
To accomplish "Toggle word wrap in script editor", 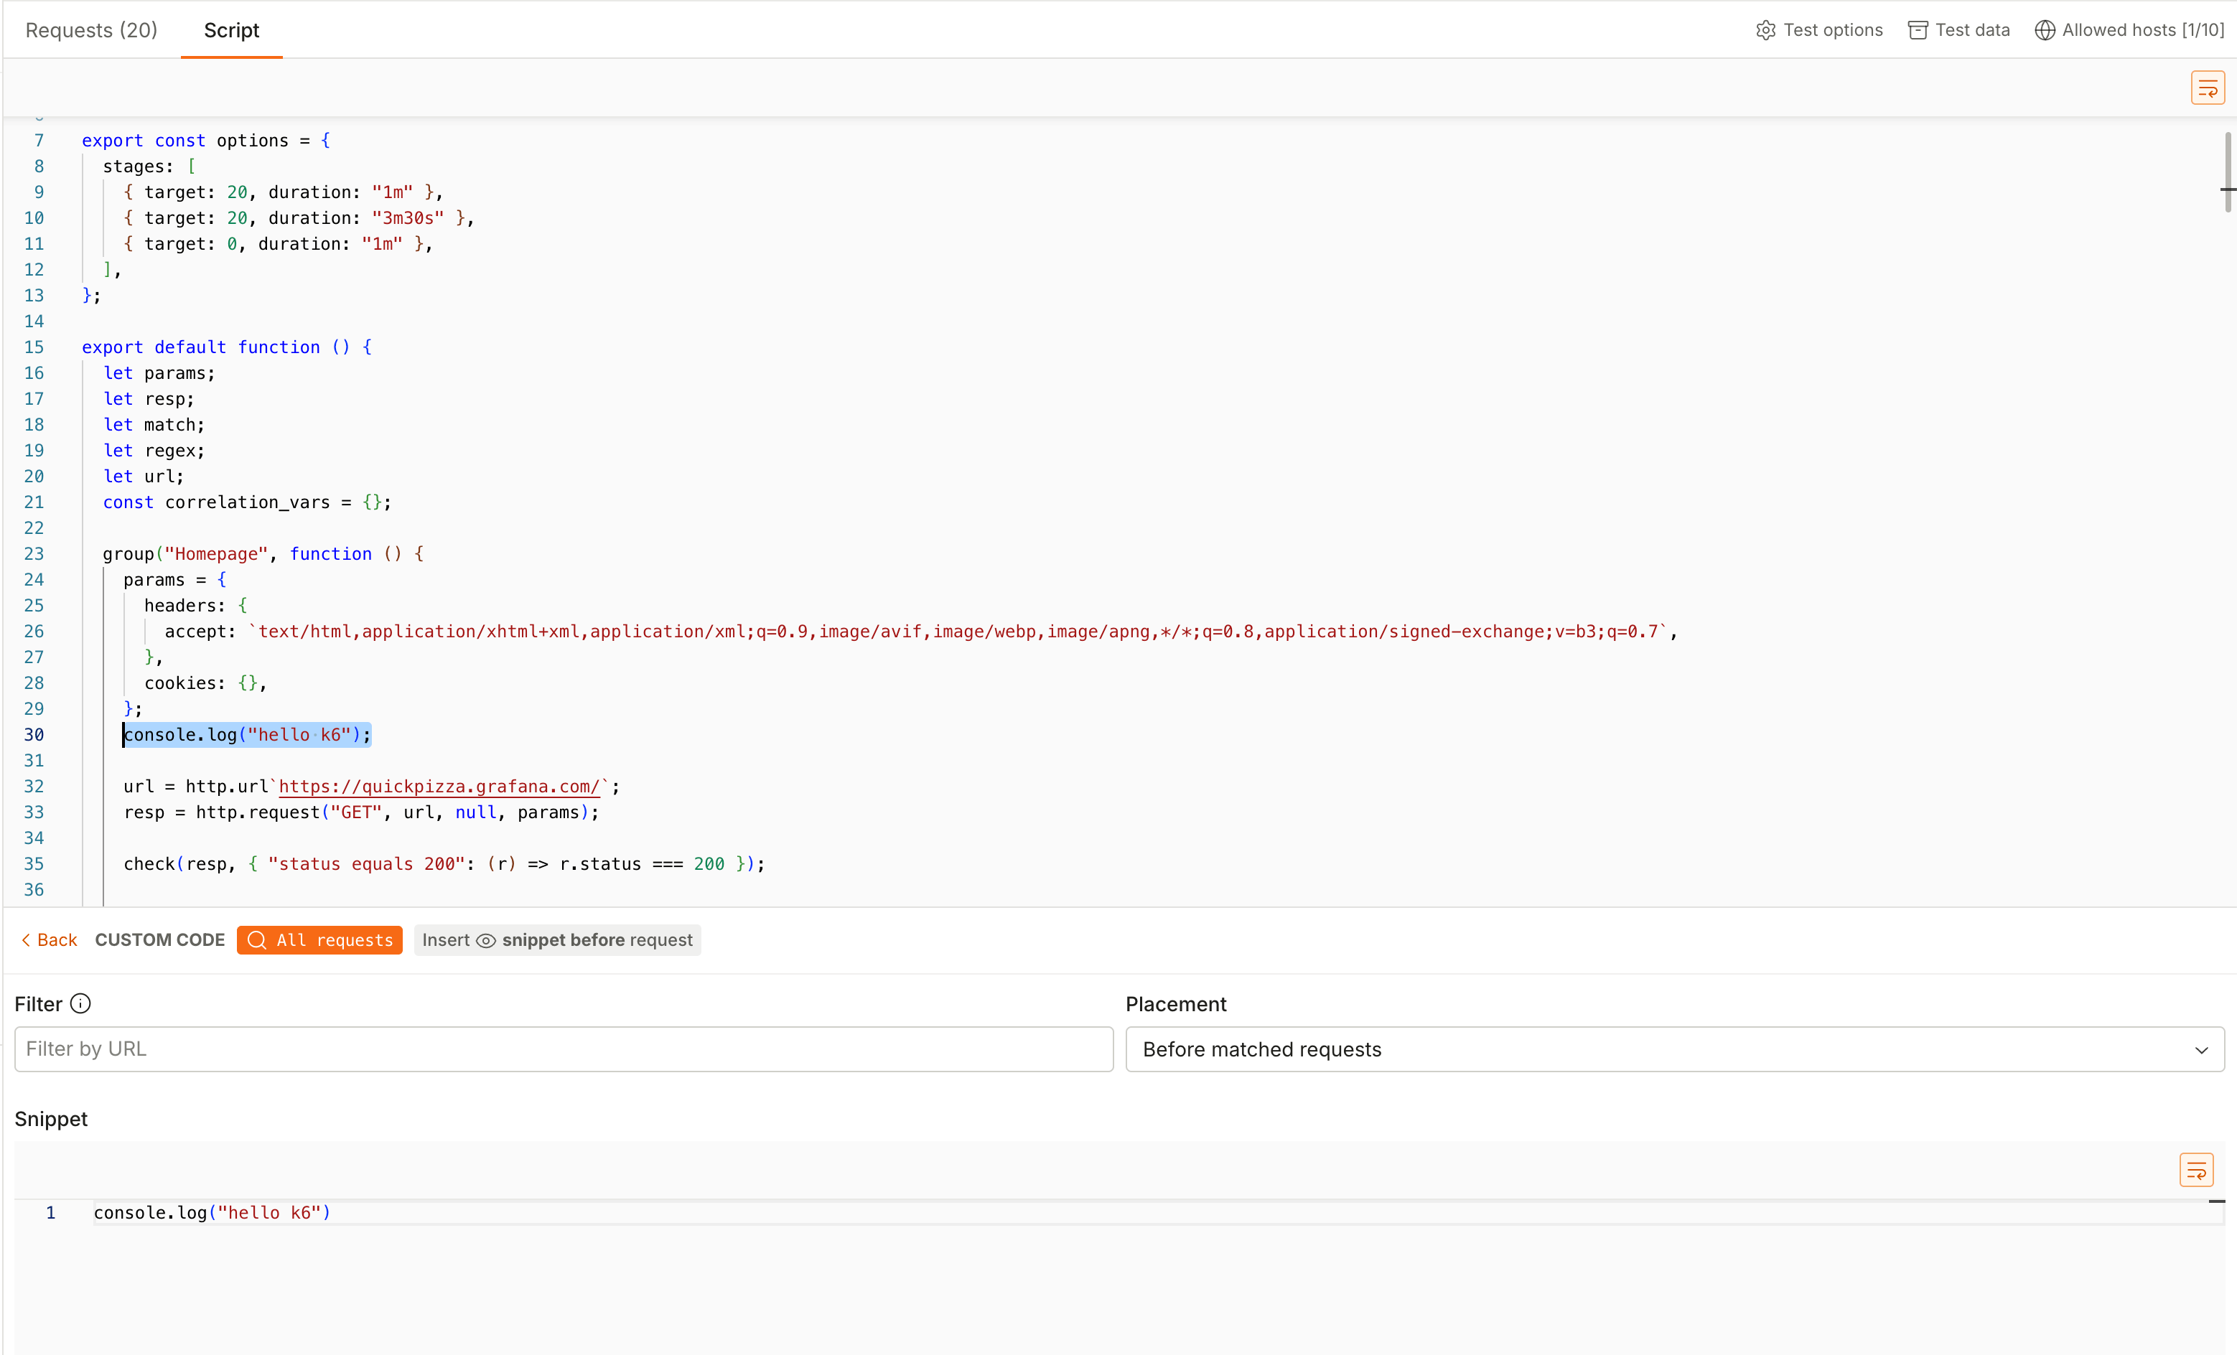I will tap(2208, 88).
